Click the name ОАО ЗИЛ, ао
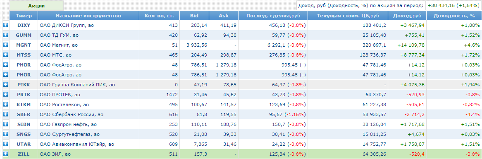The image size is (482, 159). tap(55, 154)
